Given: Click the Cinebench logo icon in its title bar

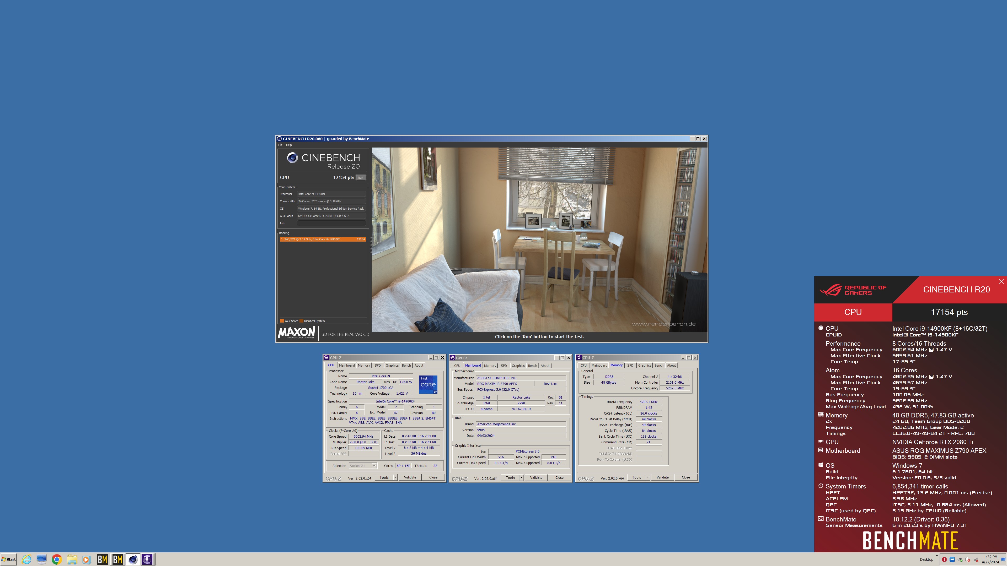Looking at the screenshot, I should tap(280, 139).
